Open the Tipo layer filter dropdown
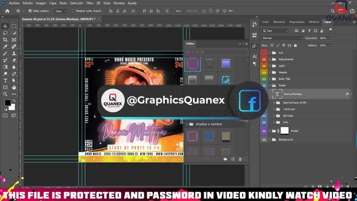The height and width of the screenshot is (201, 357). (275, 31)
